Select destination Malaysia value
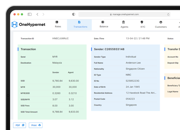The width and height of the screenshot is (180, 130). pos(57,63)
